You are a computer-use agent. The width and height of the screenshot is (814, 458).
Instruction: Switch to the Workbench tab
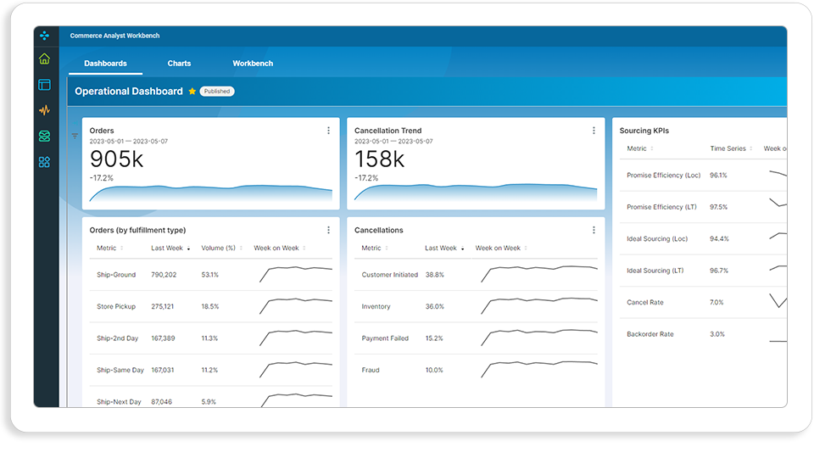[x=253, y=64]
